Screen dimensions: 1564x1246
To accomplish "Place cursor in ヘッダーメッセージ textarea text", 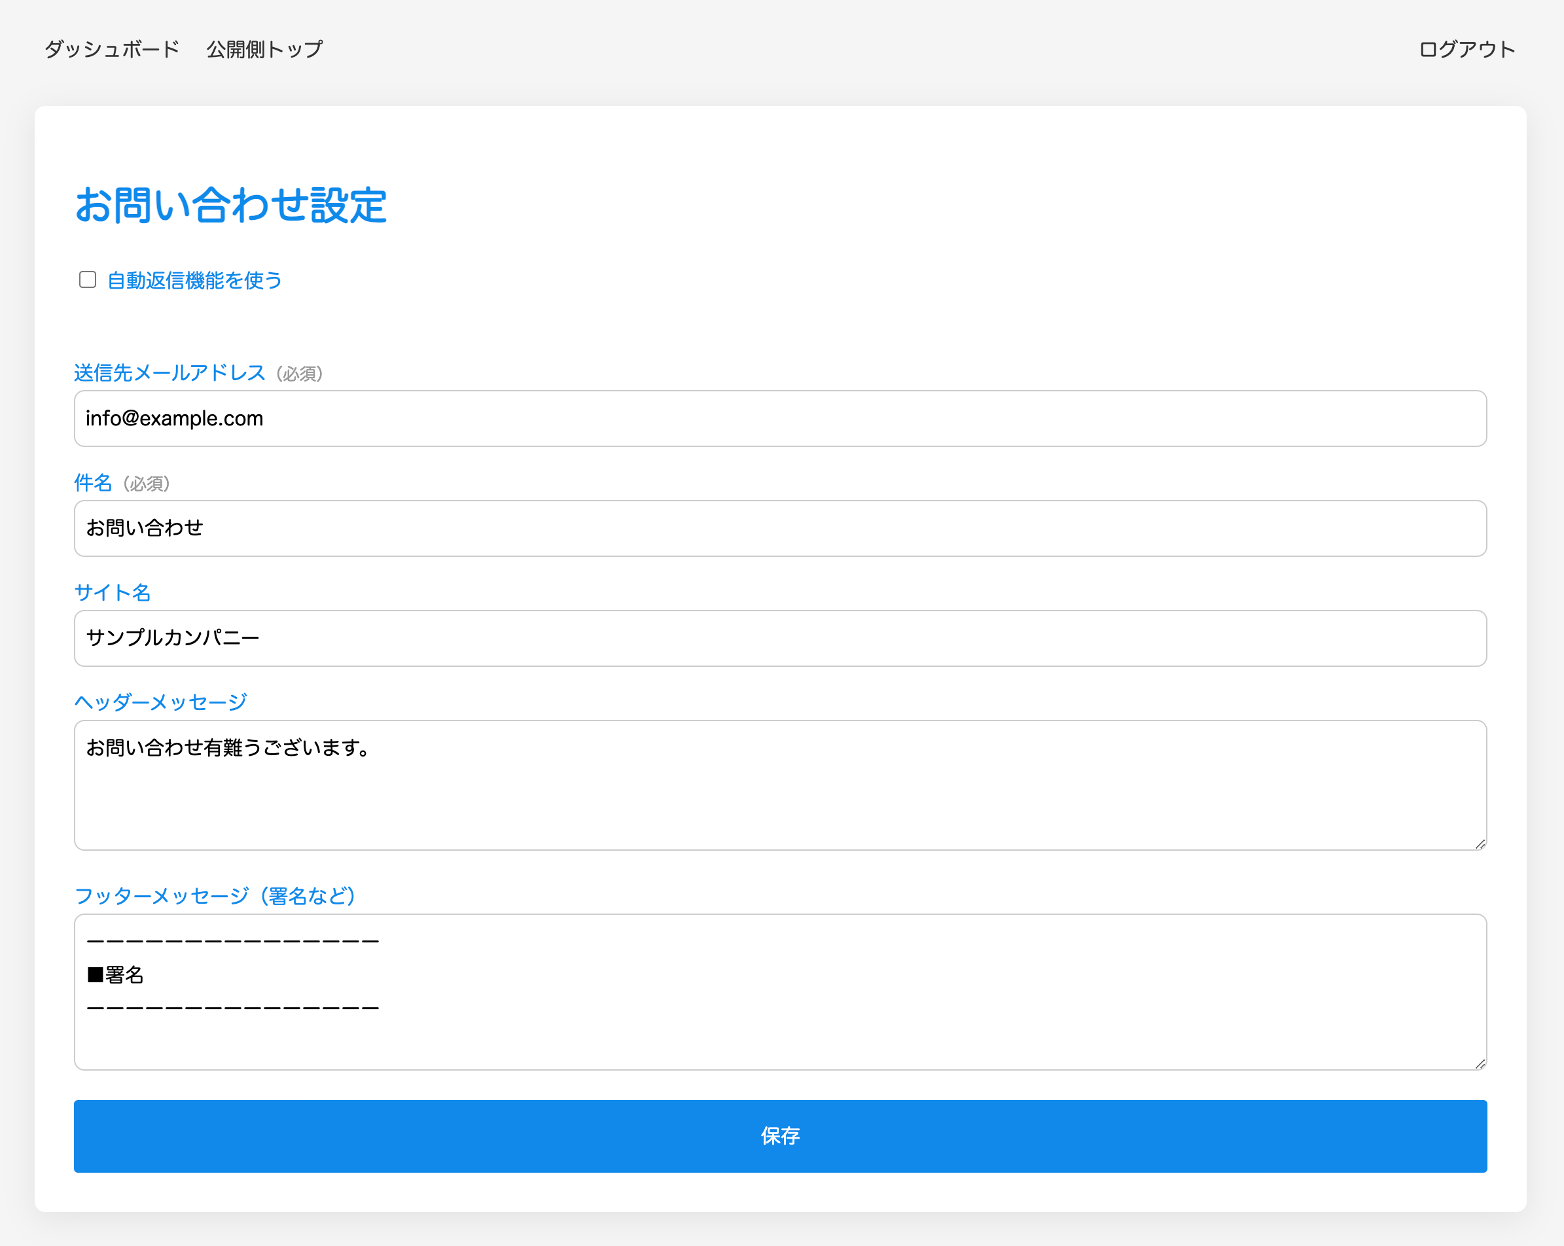I will tap(228, 748).
